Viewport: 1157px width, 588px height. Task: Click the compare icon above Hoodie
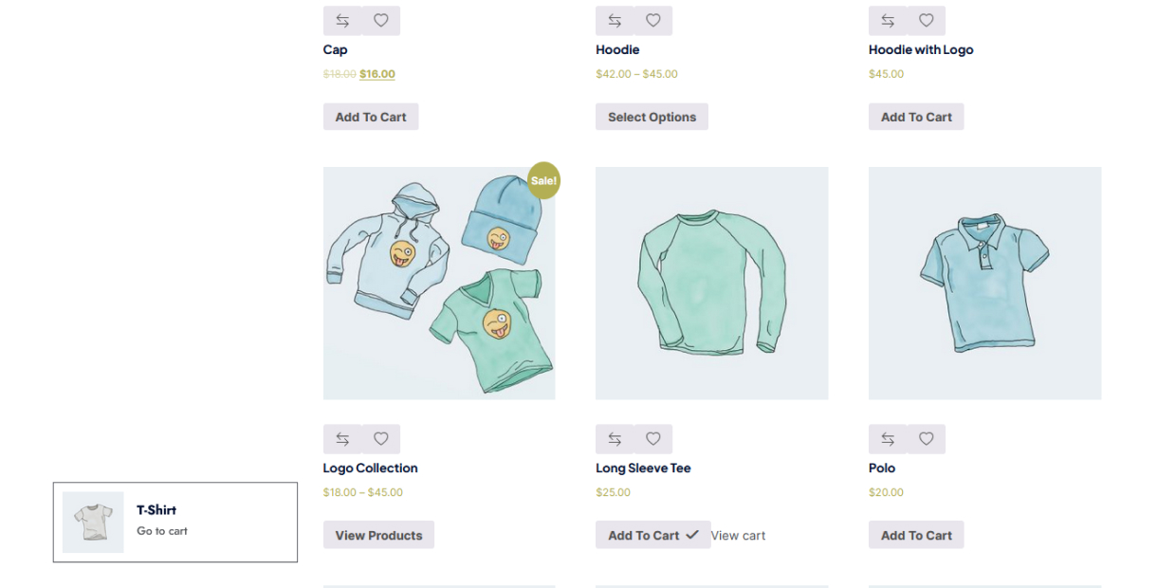(615, 20)
